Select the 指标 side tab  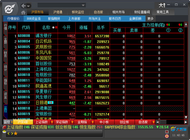(6, 83)
